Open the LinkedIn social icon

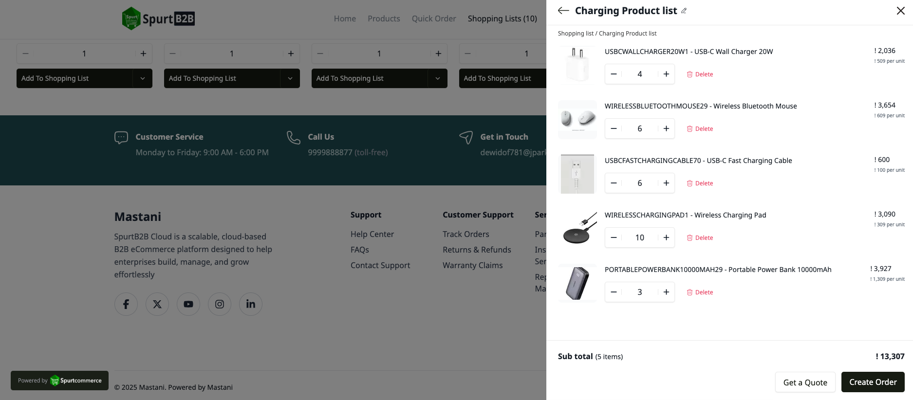(251, 304)
